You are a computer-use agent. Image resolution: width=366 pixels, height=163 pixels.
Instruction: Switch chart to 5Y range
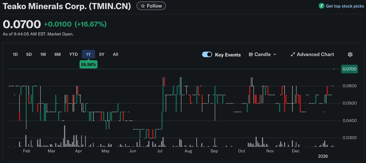tap(102, 54)
